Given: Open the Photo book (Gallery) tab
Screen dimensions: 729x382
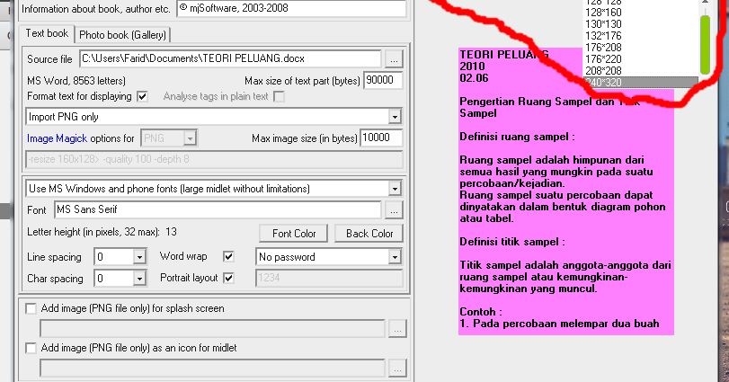Looking at the screenshot, I should pyautogui.click(x=122, y=35).
